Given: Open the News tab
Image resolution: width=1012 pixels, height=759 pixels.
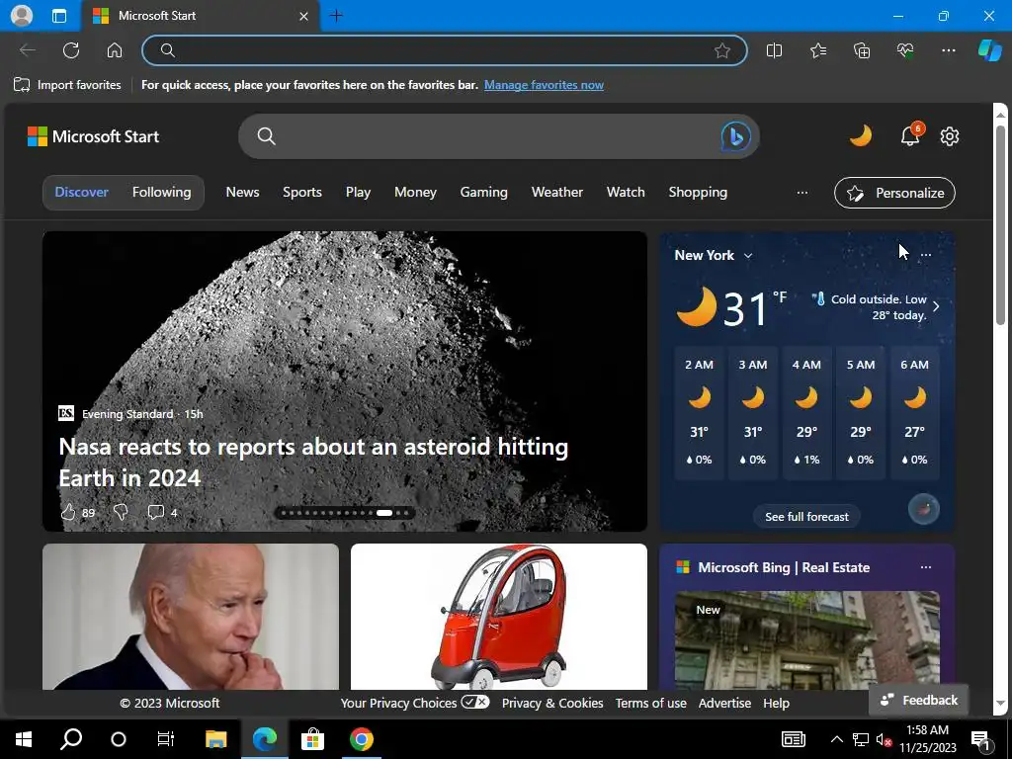Looking at the screenshot, I should click(x=242, y=192).
